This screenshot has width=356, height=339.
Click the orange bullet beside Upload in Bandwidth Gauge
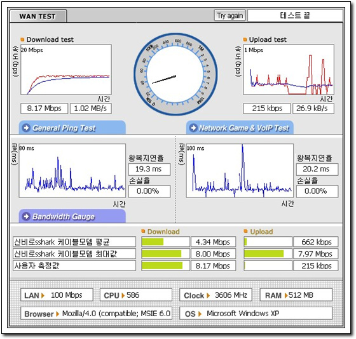[245, 231]
